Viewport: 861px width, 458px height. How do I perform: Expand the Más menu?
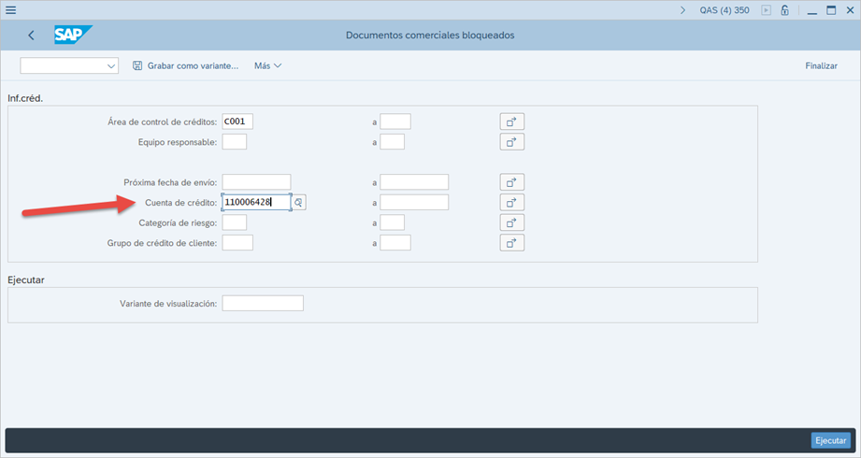coord(267,66)
